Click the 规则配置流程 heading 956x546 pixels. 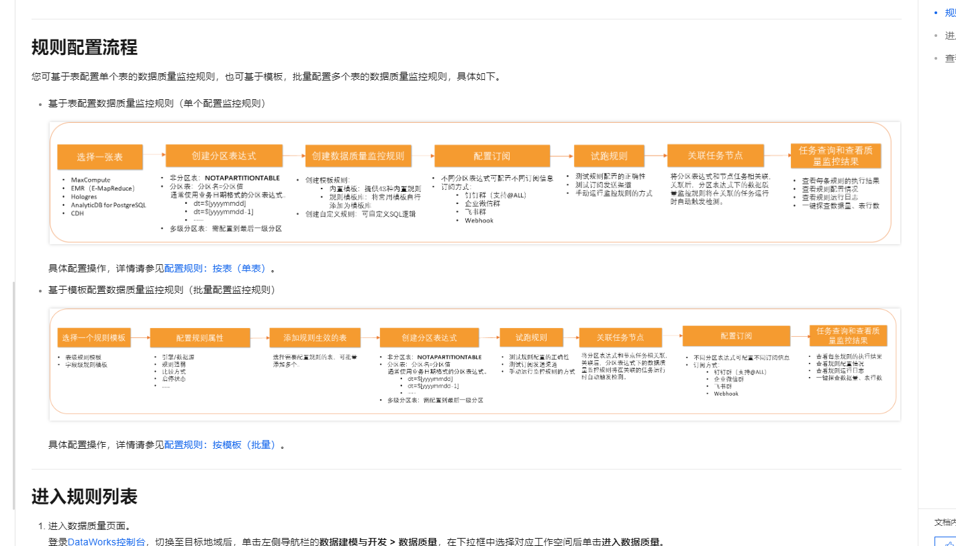pyautogui.click(x=85, y=48)
